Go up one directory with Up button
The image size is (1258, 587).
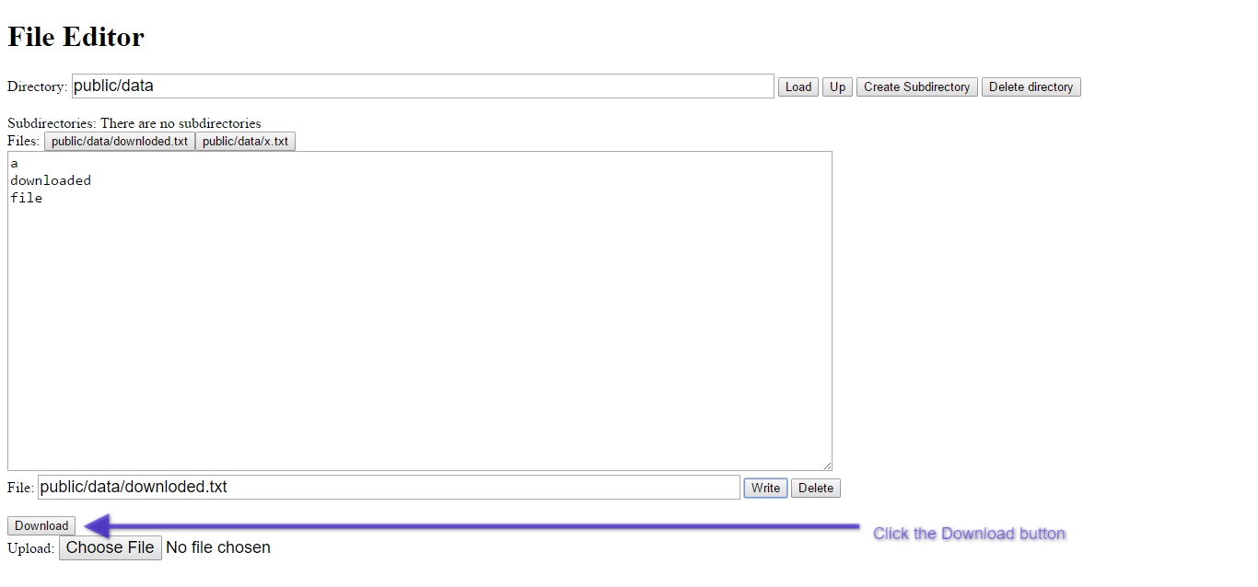pos(837,86)
